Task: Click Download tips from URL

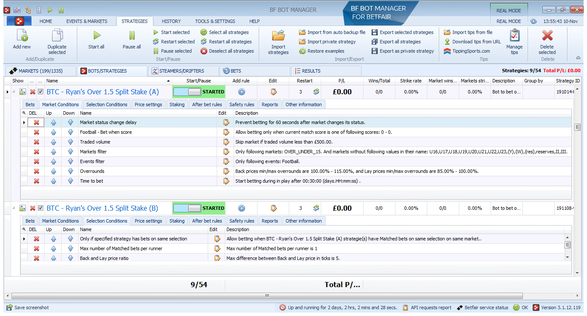Action: pos(472,42)
